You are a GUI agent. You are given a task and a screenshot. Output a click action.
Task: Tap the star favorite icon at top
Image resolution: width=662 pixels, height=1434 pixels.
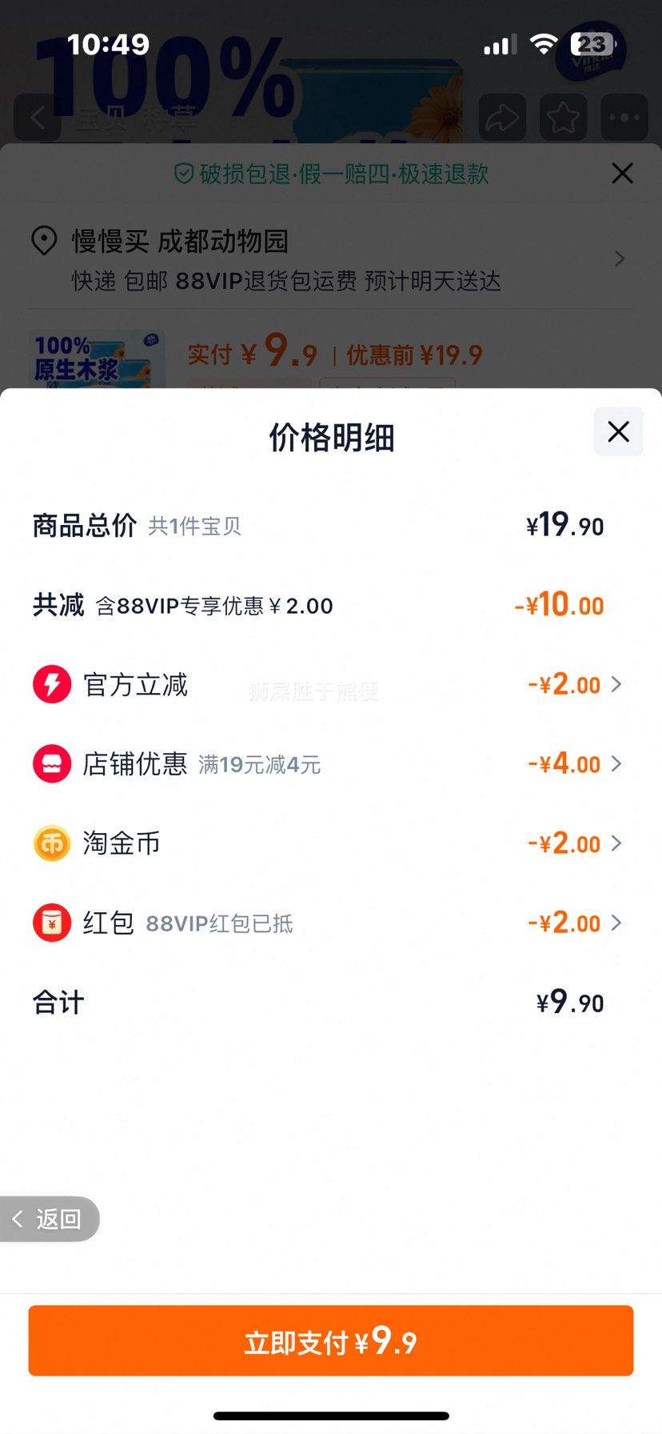pyautogui.click(x=564, y=118)
